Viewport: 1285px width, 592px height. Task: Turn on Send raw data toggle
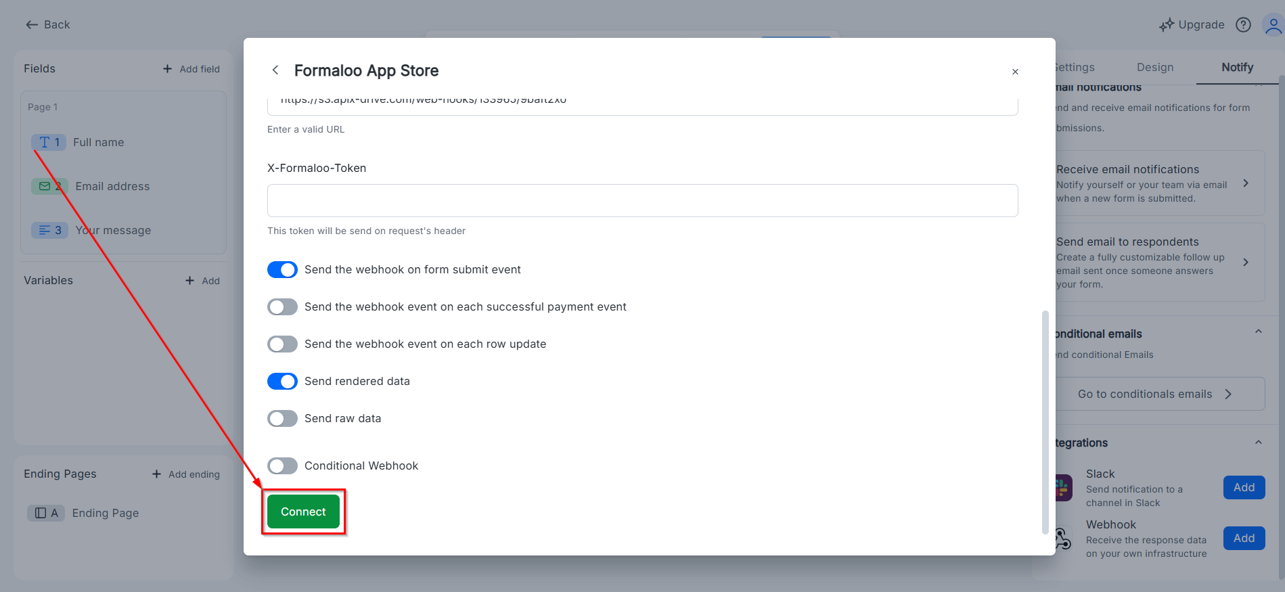(282, 419)
